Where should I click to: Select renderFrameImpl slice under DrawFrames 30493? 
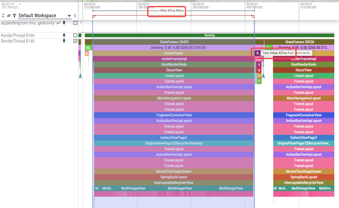coord(174,58)
